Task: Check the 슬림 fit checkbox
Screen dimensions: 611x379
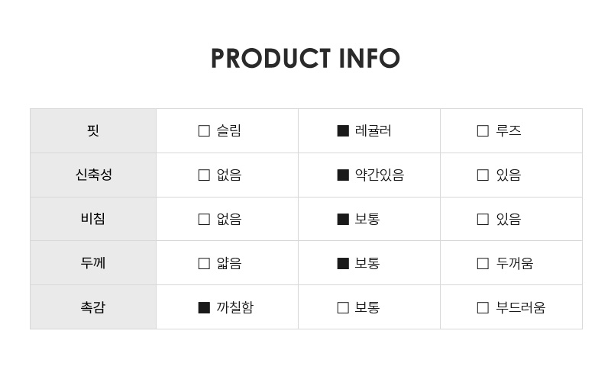Action: point(204,130)
